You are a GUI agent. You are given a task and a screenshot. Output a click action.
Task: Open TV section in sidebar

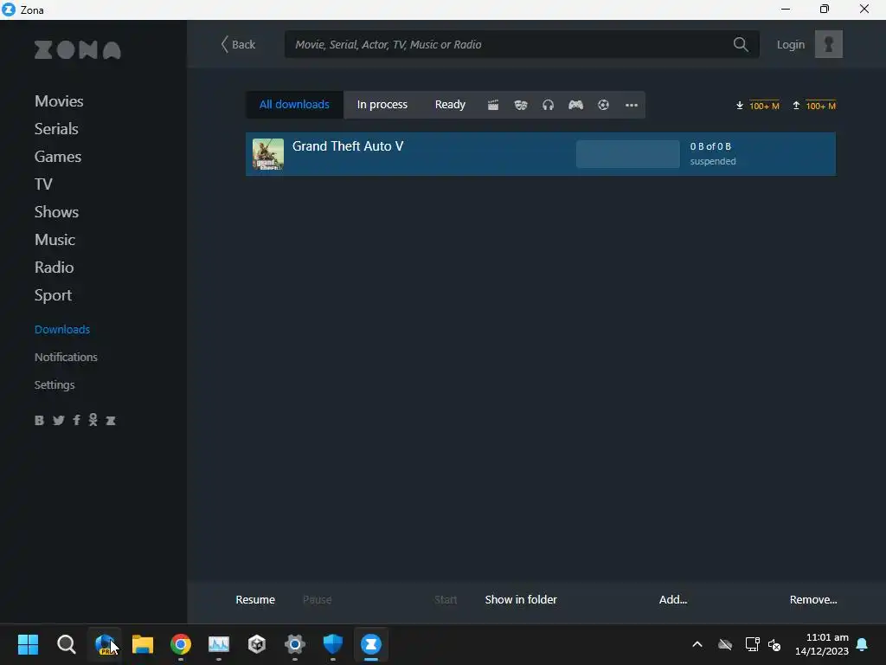(43, 184)
